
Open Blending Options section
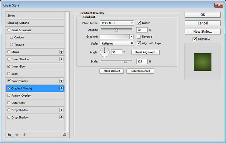tap(35, 23)
